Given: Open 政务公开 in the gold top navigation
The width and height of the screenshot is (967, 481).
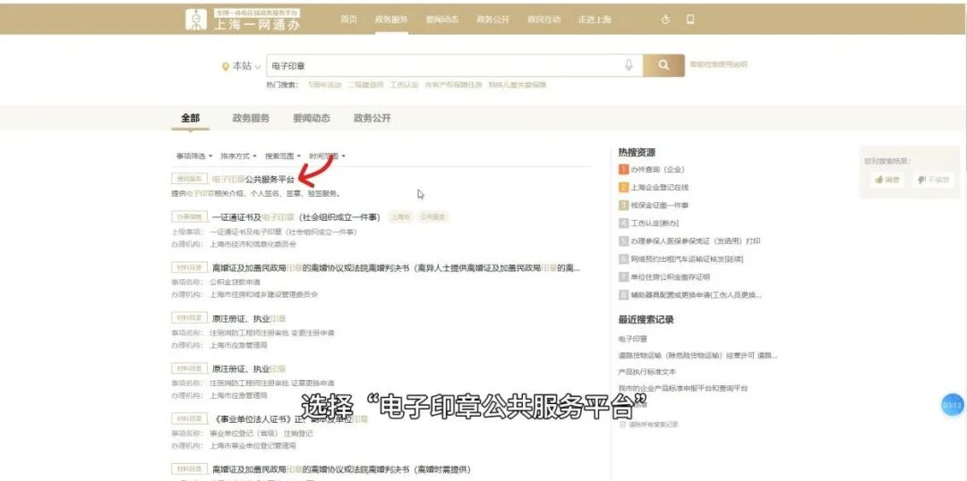Looking at the screenshot, I should pyautogui.click(x=492, y=20).
